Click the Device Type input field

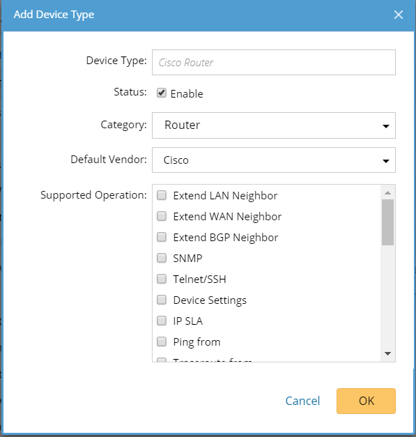point(274,63)
